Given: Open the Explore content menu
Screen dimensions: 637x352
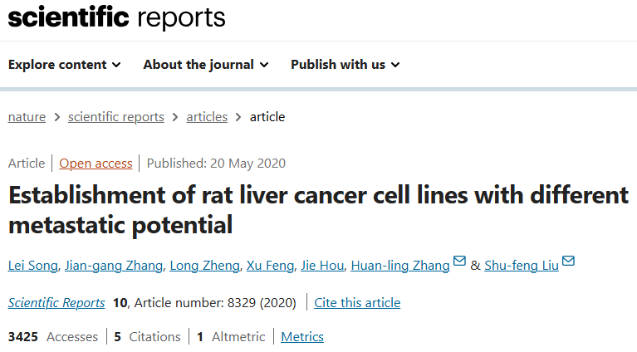Looking at the screenshot, I should point(65,65).
